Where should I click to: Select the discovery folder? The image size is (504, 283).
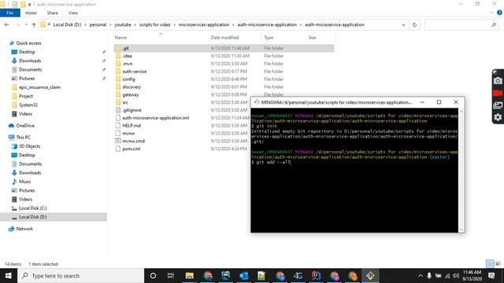pyautogui.click(x=132, y=87)
